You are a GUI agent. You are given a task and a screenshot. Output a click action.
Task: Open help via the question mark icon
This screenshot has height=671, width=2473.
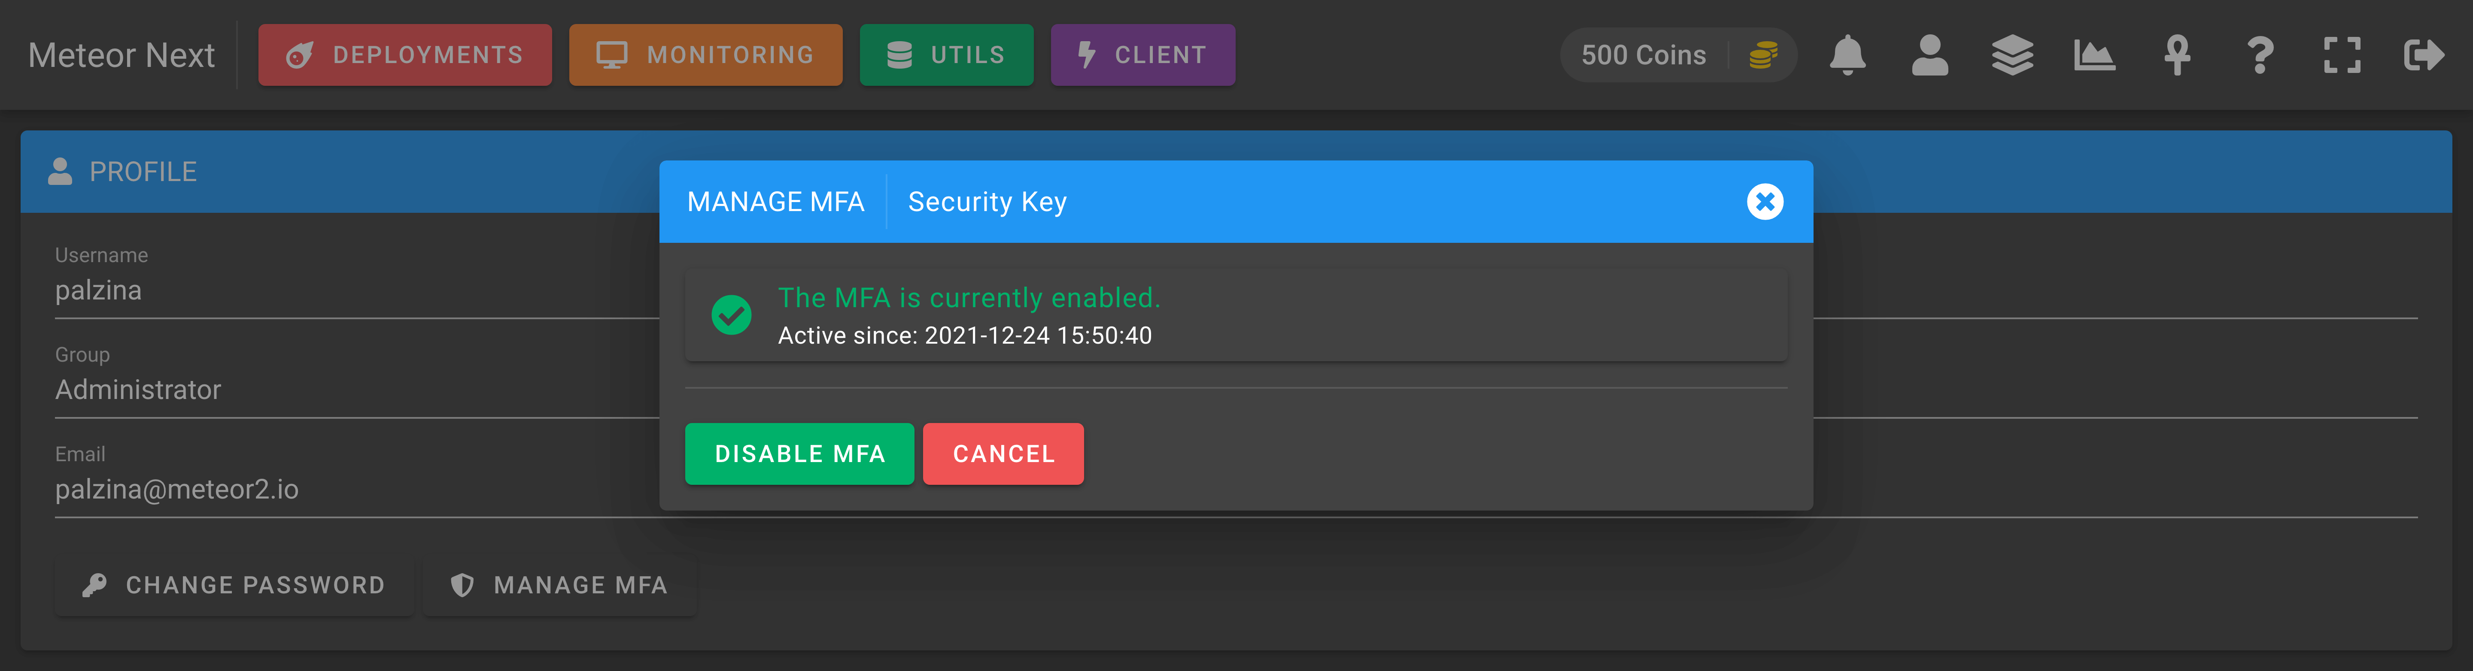click(2260, 55)
